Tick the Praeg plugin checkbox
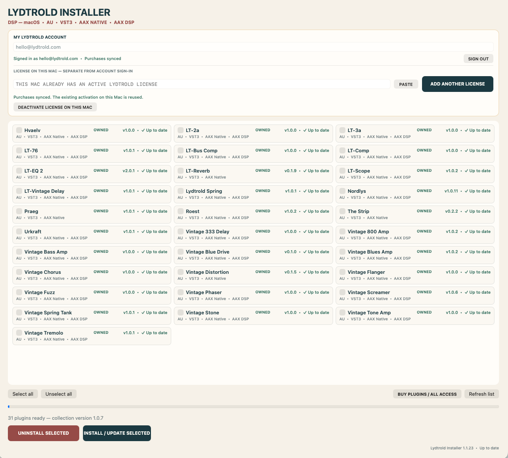 [x=19, y=211]
